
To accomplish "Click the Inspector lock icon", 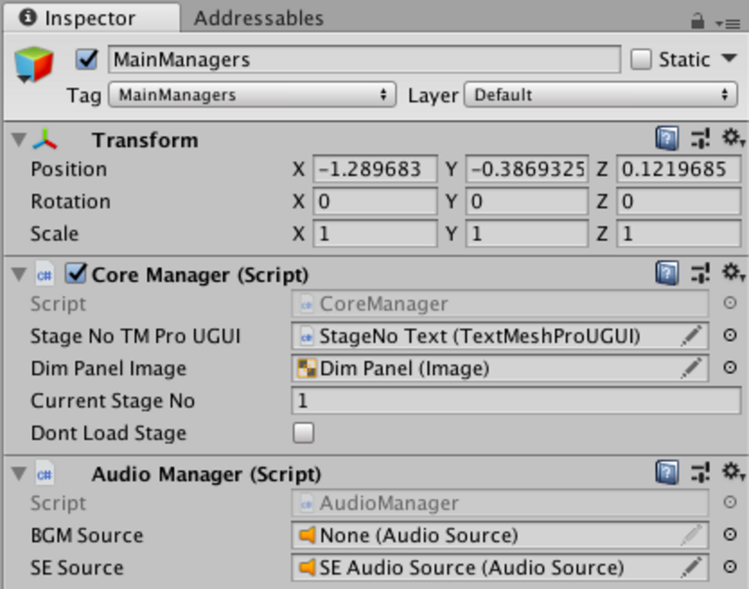I will click(x=697, y=22).
